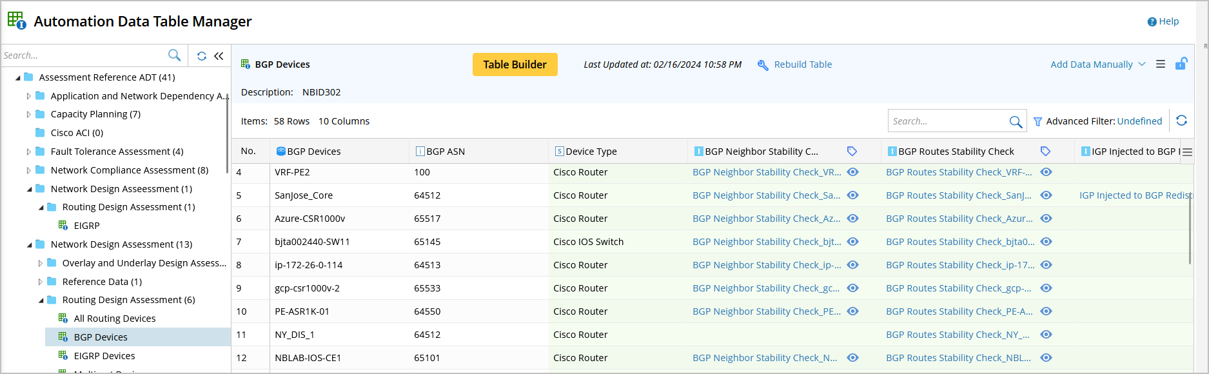The image size is (1209, 374).
Task: Toggle eye icon for NY_DIS_1 routes stability check
Action: (1046, 335)
